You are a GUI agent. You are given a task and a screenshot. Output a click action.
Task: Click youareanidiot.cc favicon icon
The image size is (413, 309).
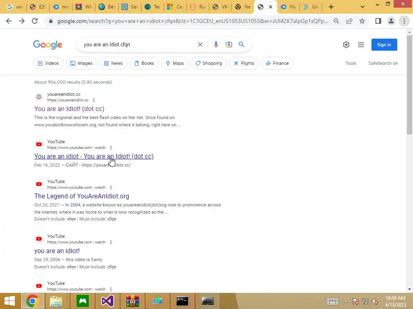click(39, 97)
